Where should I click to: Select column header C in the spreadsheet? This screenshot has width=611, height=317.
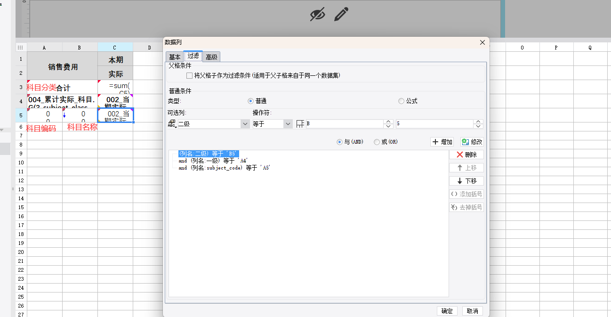115,48
